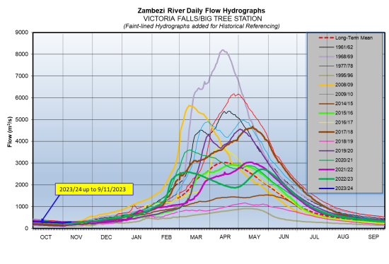
Task: Click the 8000 value on flow axis
Action: click(x=22, y=54)
